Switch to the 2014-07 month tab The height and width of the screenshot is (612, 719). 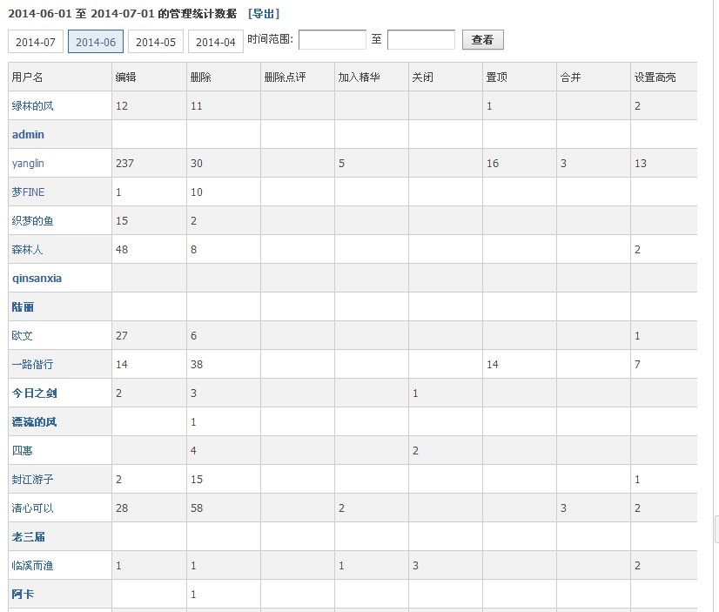[x=36, y=42]
